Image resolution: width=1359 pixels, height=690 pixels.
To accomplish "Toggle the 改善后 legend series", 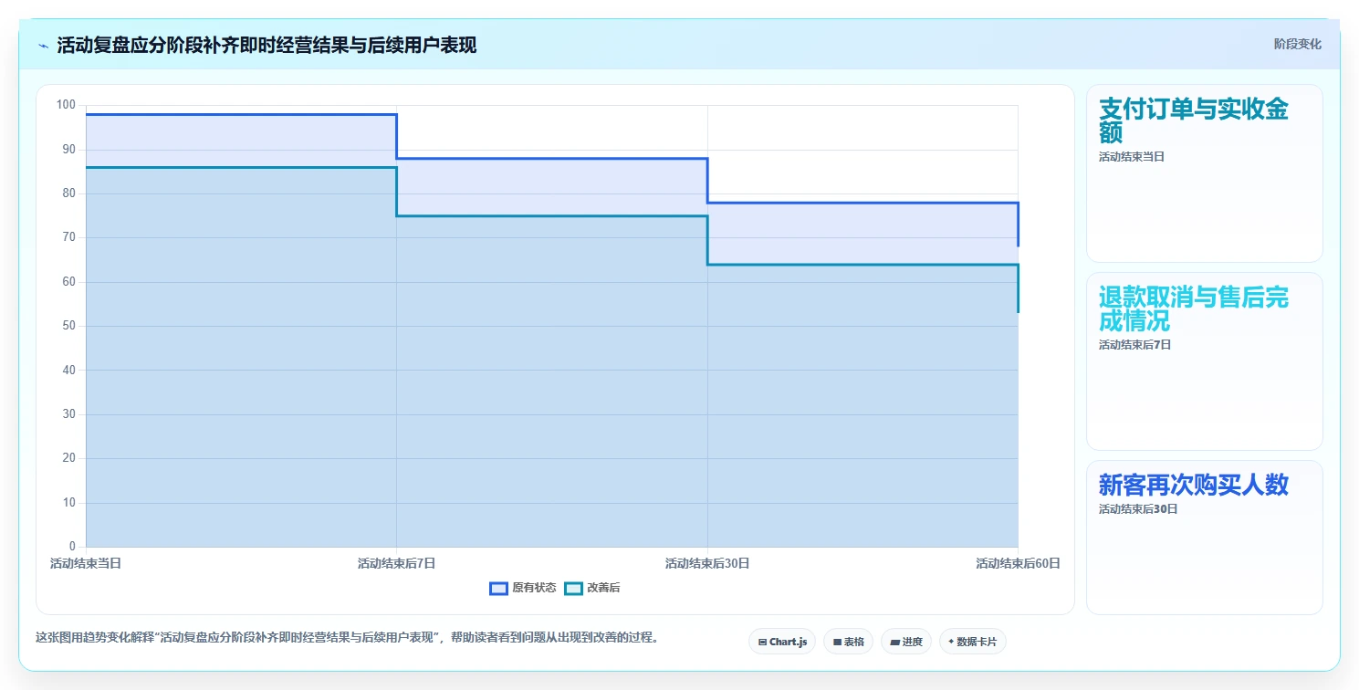I will 592,588.
